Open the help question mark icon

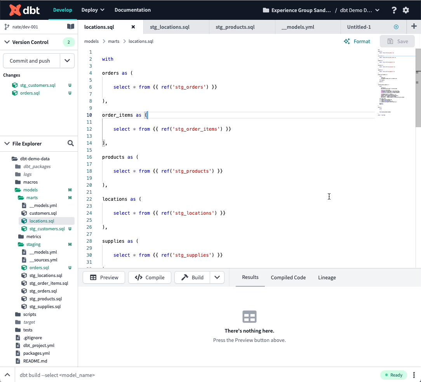tap(394, 10)
